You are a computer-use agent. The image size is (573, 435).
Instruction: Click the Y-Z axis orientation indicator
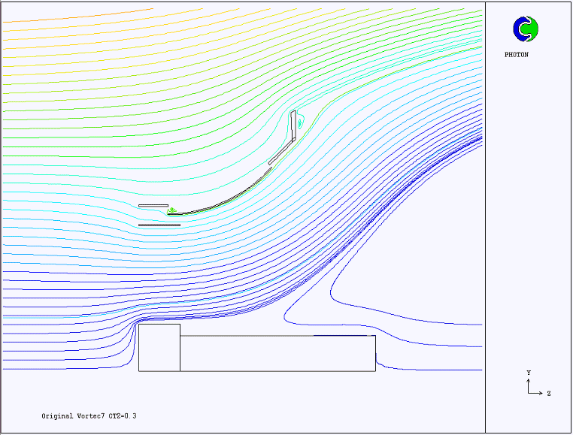pyautogui.click(x=532, y=384)
